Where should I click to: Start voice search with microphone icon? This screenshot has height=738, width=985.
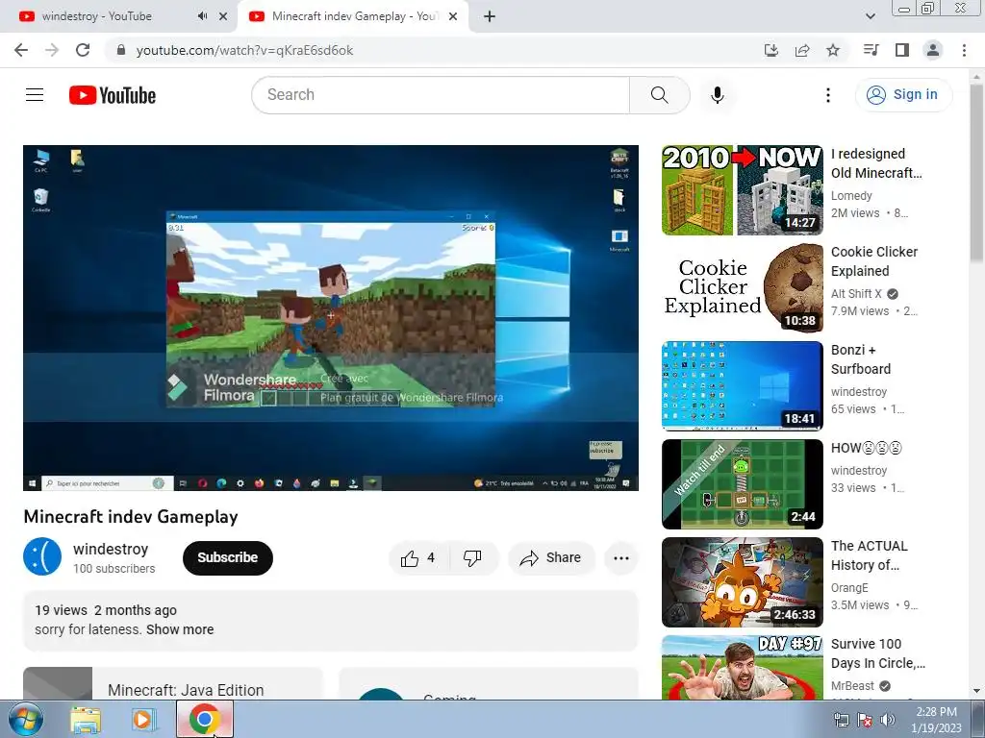(x=717, y=95)
